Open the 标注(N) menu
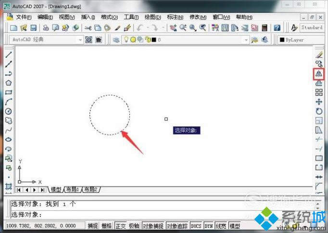This screenshot has width=328, height=233. click(175, 17)
